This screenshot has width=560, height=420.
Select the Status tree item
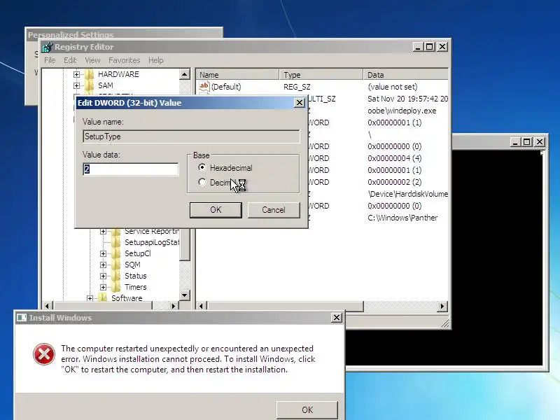(x=135, y=276)
